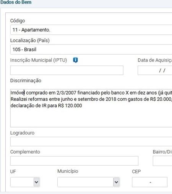Click the 'Dados do Bem' section header
Image resolution: width=172 pixels, height=194 pixels.
click(x=16, y=2)
